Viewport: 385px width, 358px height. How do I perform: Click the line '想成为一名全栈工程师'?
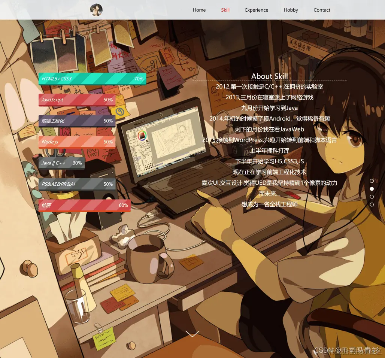coord(269,204)
